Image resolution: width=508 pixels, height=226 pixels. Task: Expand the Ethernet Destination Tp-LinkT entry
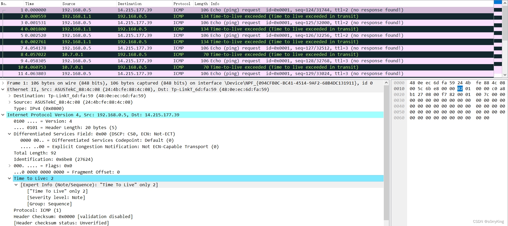pos(10,96)
